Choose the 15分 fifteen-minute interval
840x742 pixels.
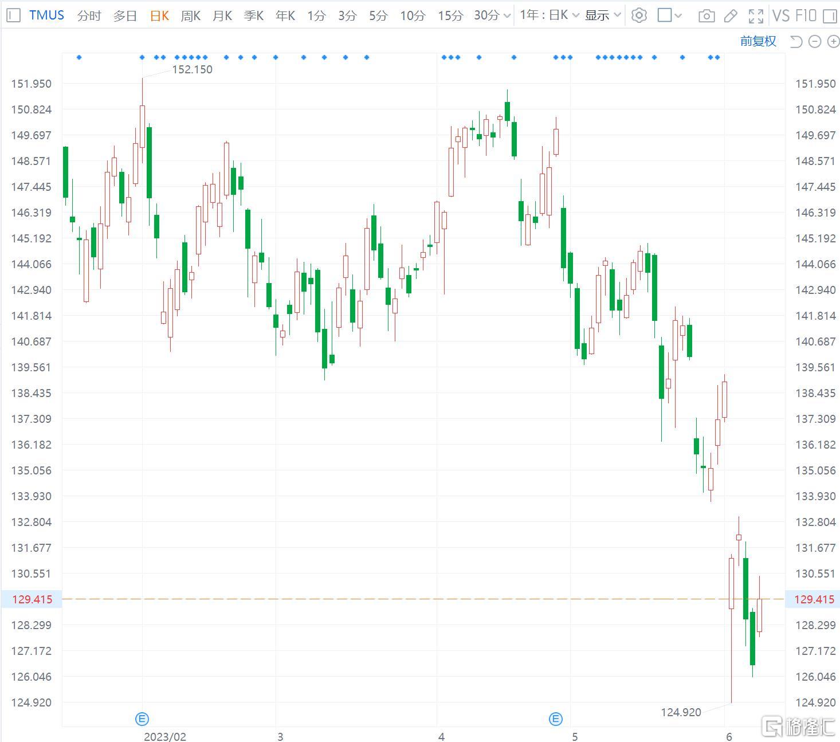pyautogui.click(x=450, y=15)
